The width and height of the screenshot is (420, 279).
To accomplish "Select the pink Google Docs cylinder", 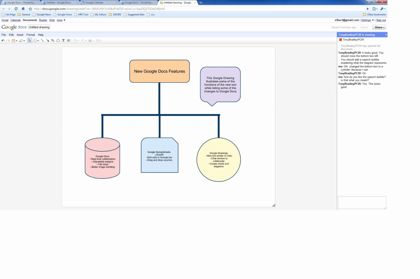I will (x=102, y=158).
